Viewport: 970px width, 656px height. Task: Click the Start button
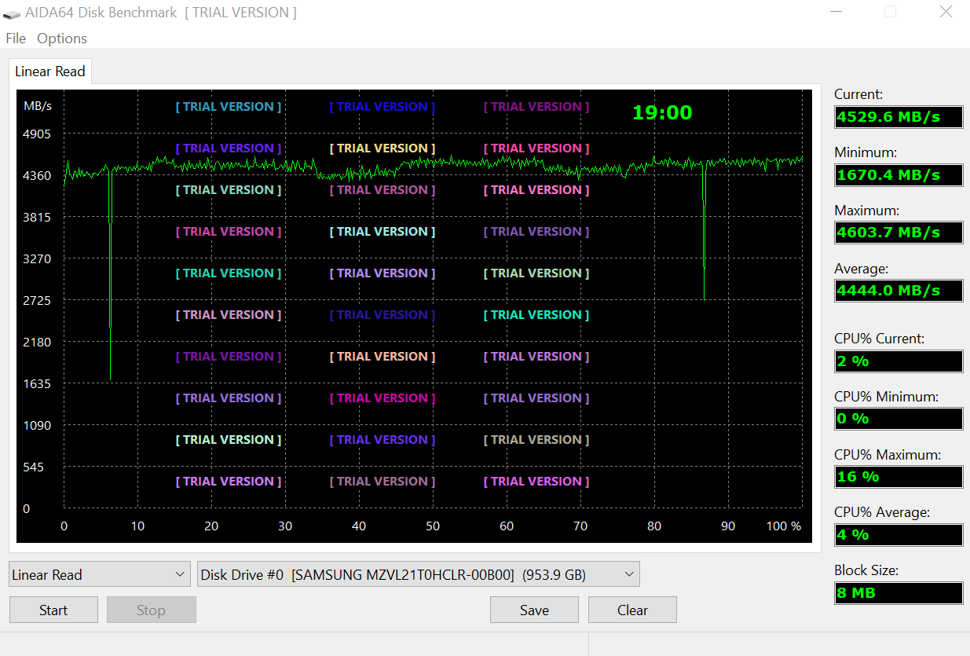(53, 610)
